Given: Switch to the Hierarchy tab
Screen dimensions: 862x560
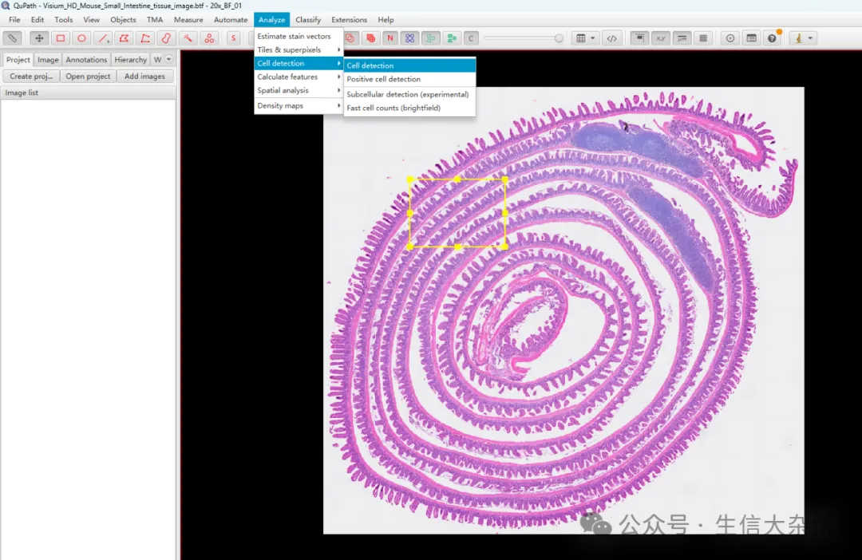Looking at the screenshot, I should pos(130,59).
